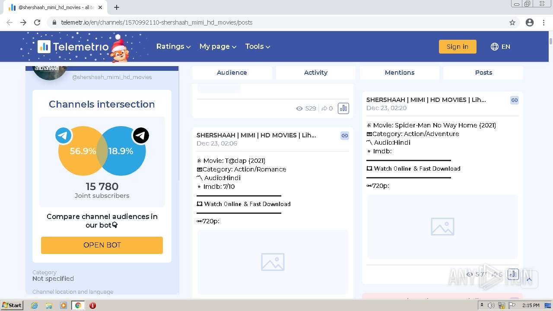Viewport: 553px width, 311px height.
Task: Switch to the Audience tab
Action: (232, 73)
